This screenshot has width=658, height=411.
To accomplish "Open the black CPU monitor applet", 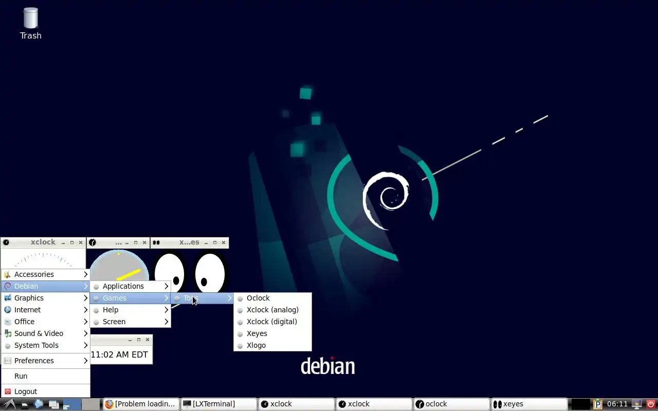I will click(580, 404).
